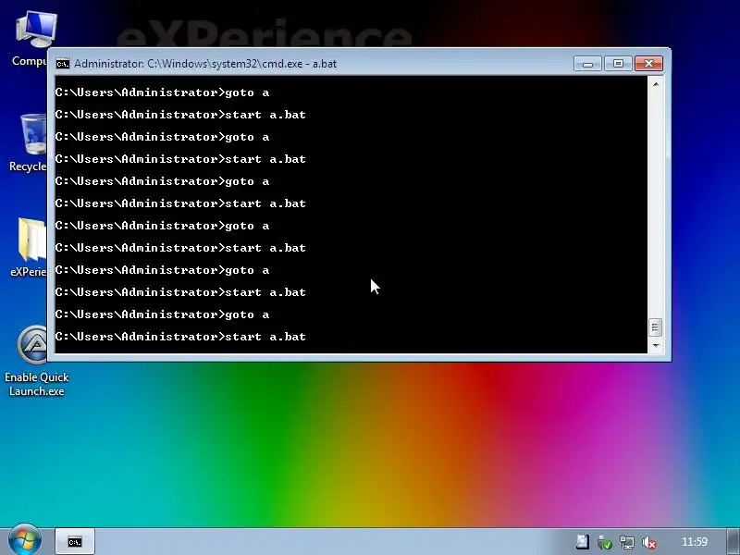The width and height of the screenshot is (740, 555).
Task: Click the muted speaker volume tray icon
Action: (649, 542)
